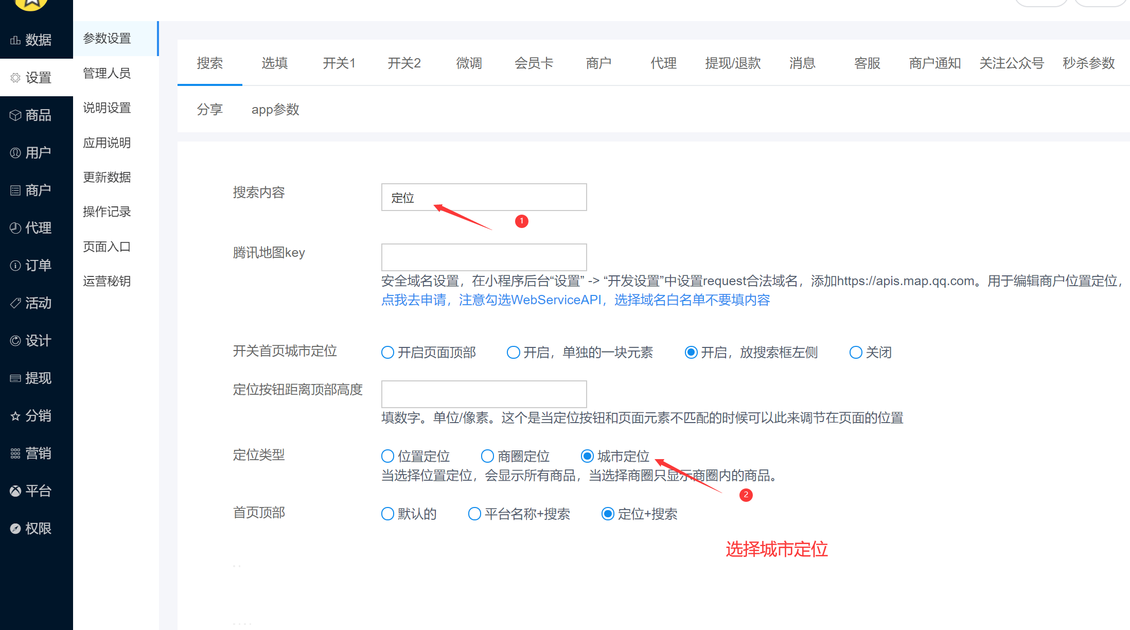
Task: Click the 设计 copyright-style icon
Action: (x=15, y=341)
